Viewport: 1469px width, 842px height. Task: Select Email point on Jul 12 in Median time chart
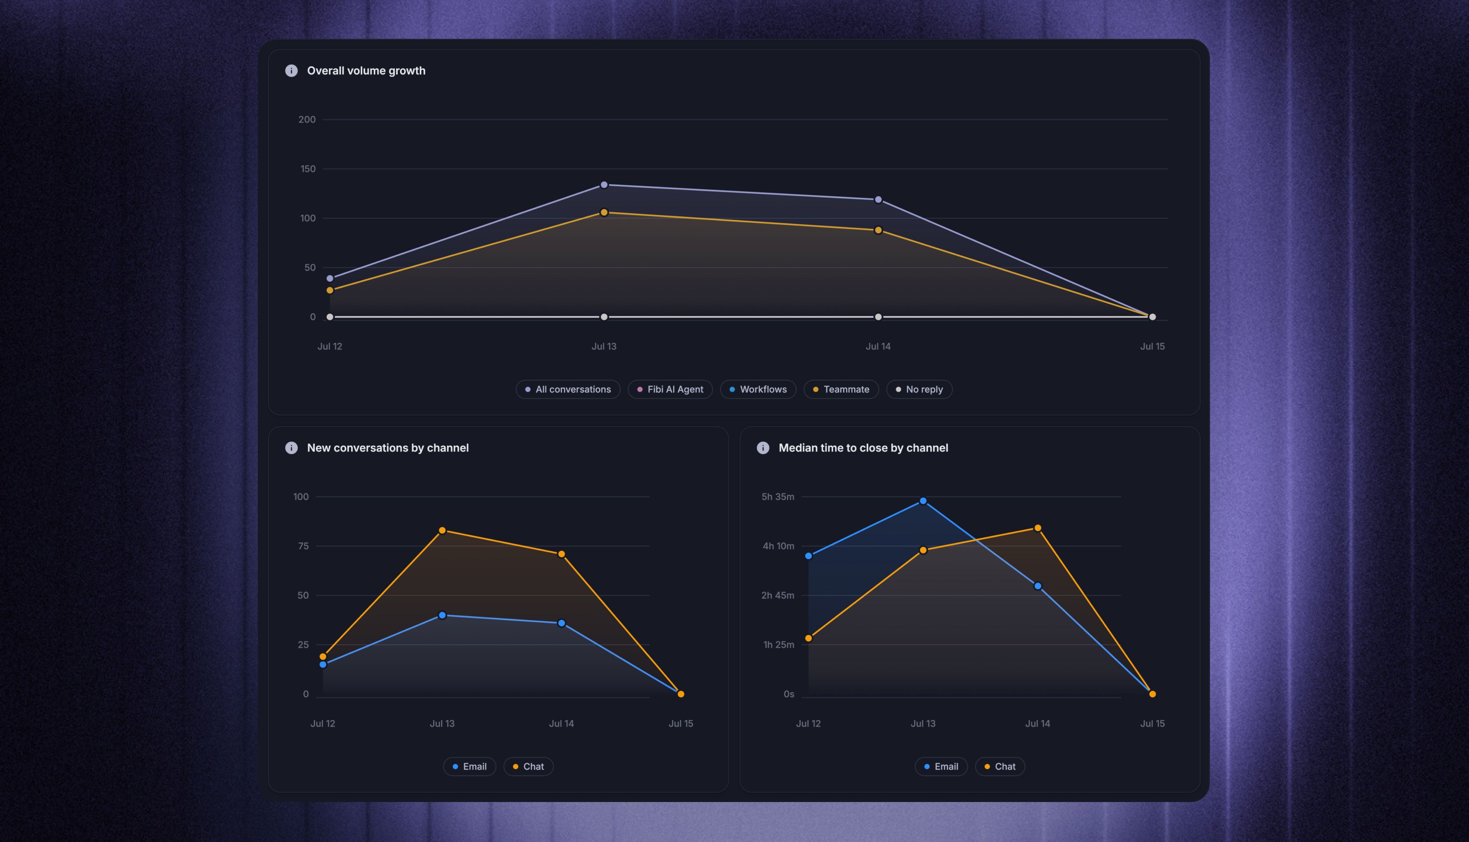coord(809,556)
